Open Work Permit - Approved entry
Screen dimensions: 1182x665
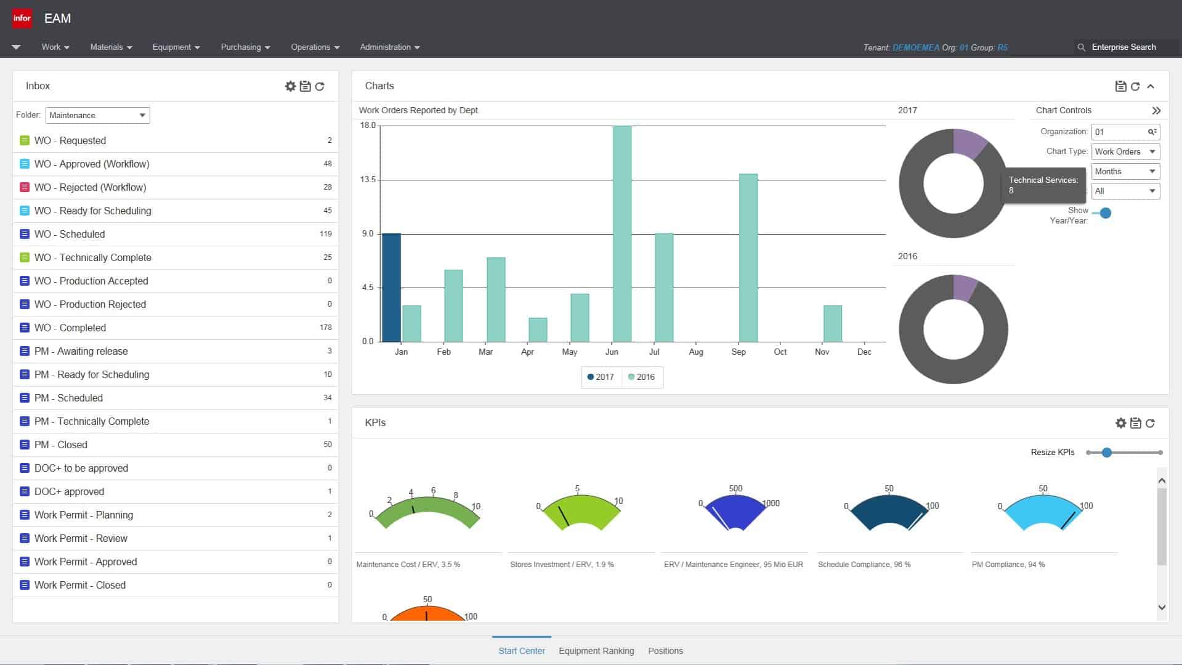tap(176, 562)
